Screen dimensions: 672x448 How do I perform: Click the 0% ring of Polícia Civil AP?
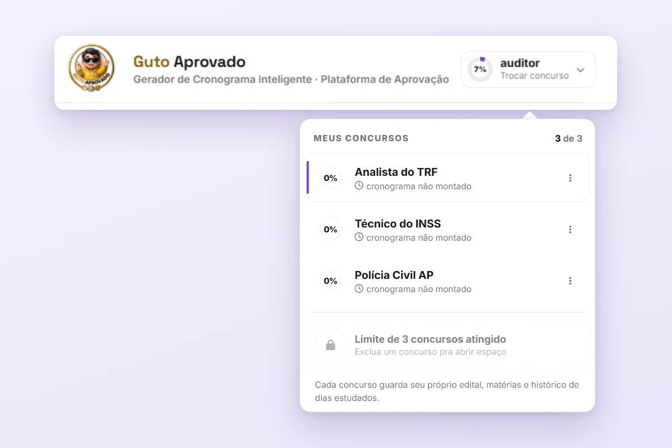(330, 281)
